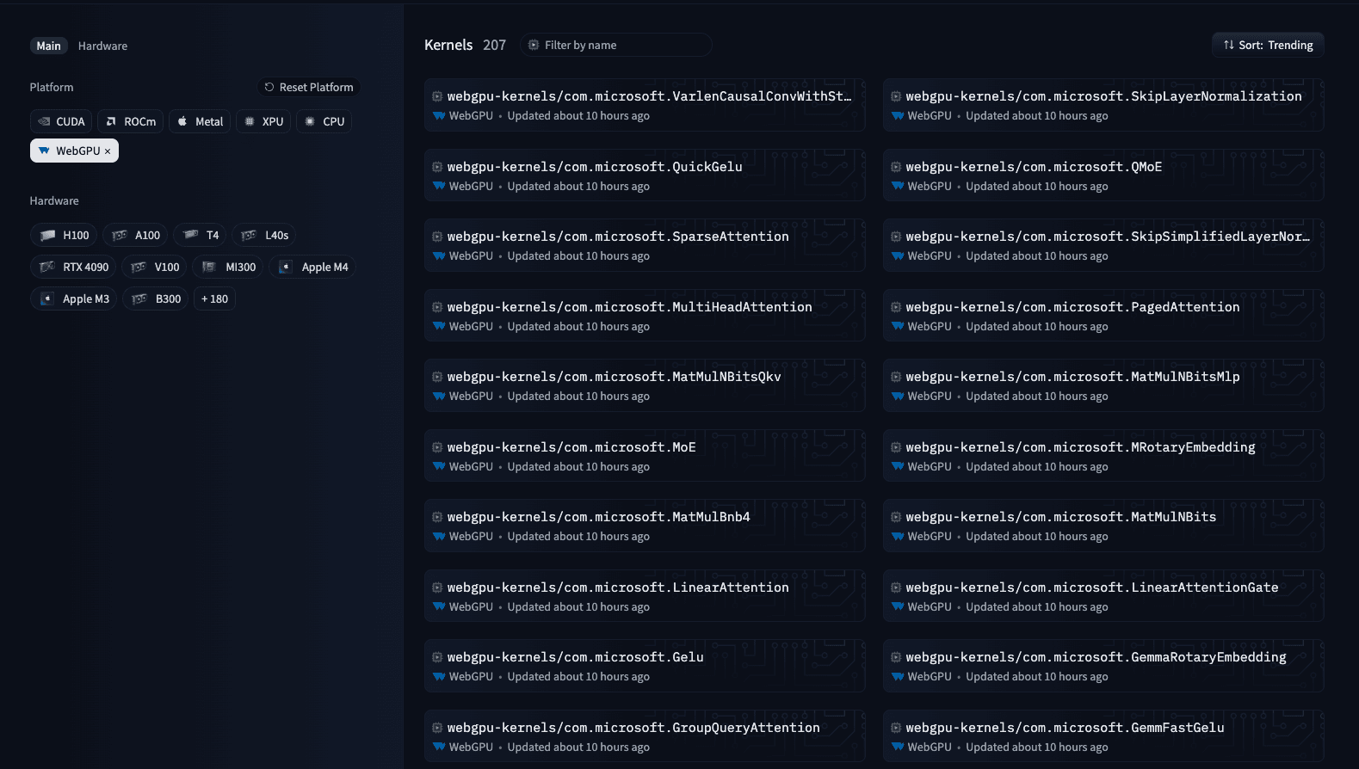
Task: Click kernel icon beside com.microsoft.MoE title
Action: point(437,447)
